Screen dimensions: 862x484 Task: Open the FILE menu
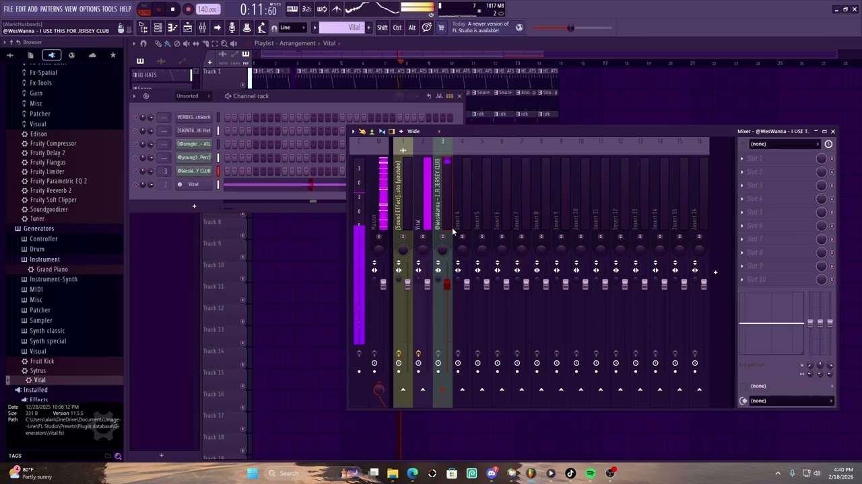tap(8, 9)
